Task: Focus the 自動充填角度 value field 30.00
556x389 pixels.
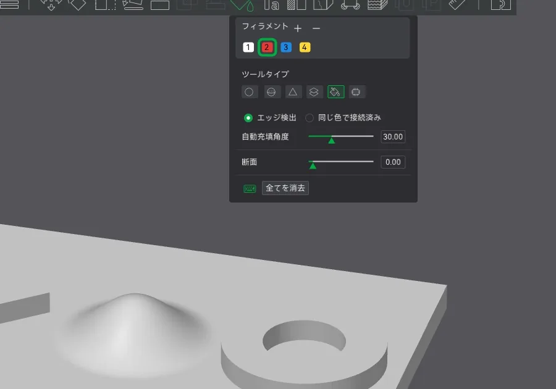Action: coord(393,136)
